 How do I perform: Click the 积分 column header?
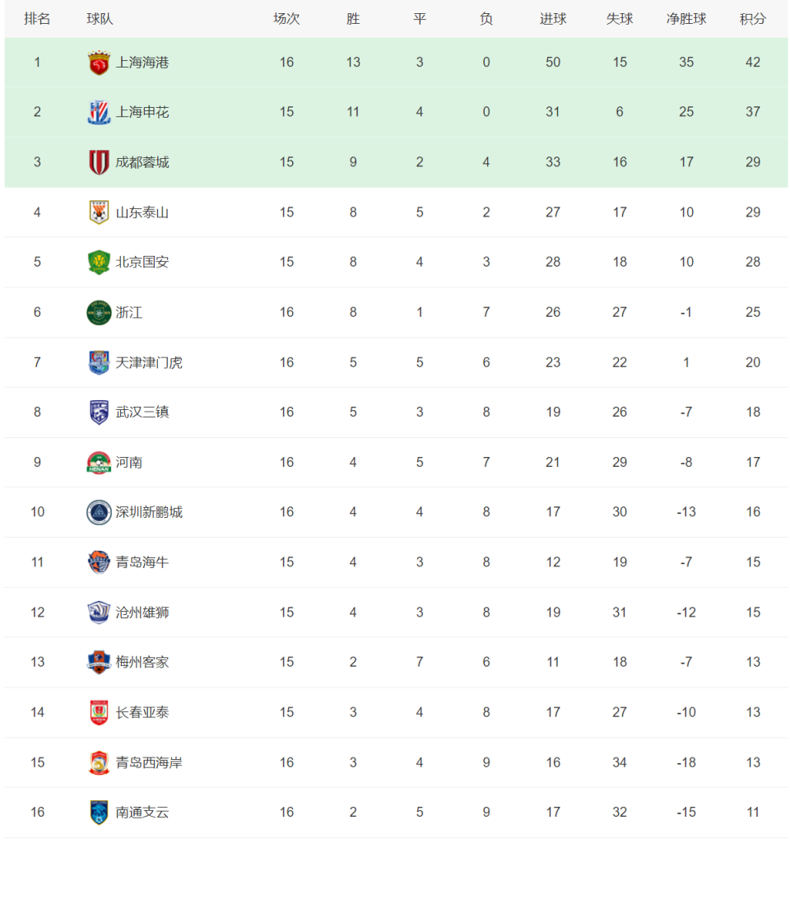point(752,19)
